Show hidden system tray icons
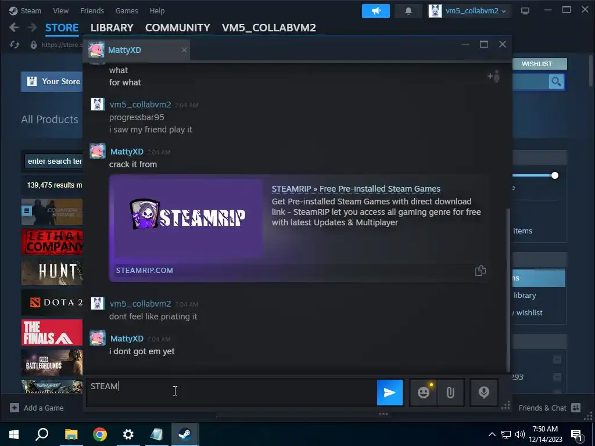Image resolution: width=595 pixels, height=446 pixels. (x=492, y=434)
